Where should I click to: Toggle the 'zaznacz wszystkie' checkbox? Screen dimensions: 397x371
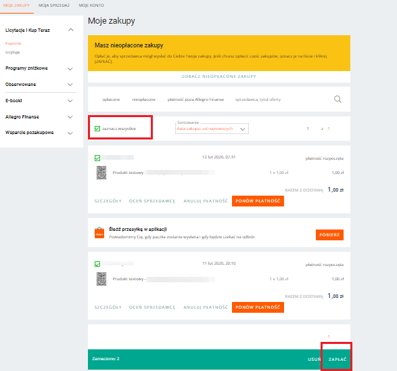pos(97,129)
